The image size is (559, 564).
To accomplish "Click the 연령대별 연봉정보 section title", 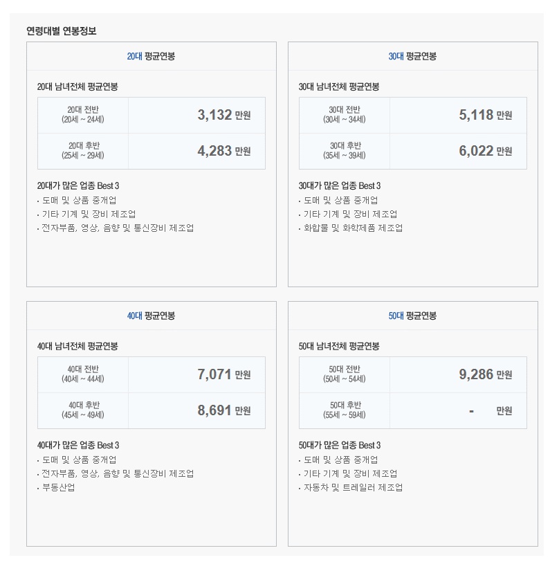I will [62, 31].
